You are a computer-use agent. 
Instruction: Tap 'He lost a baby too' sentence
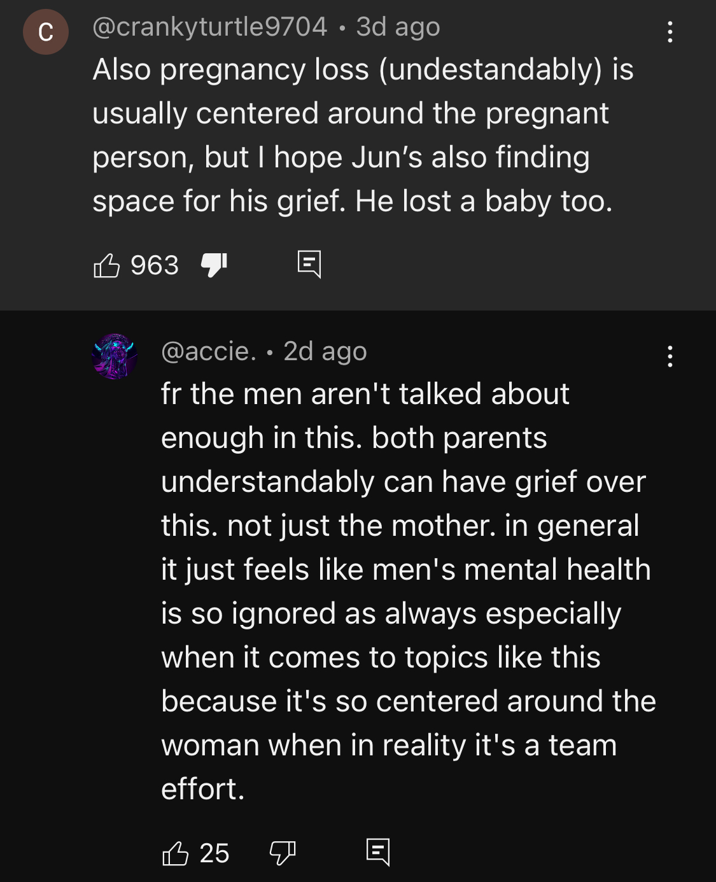tap(484, 201)
